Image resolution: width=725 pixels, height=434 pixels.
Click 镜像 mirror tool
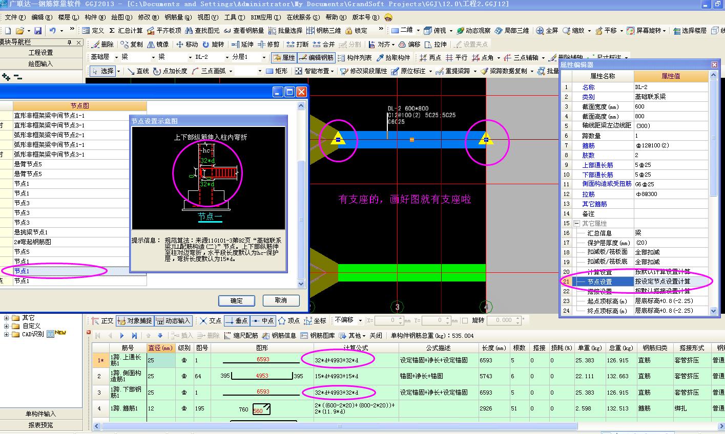(158, 45)
